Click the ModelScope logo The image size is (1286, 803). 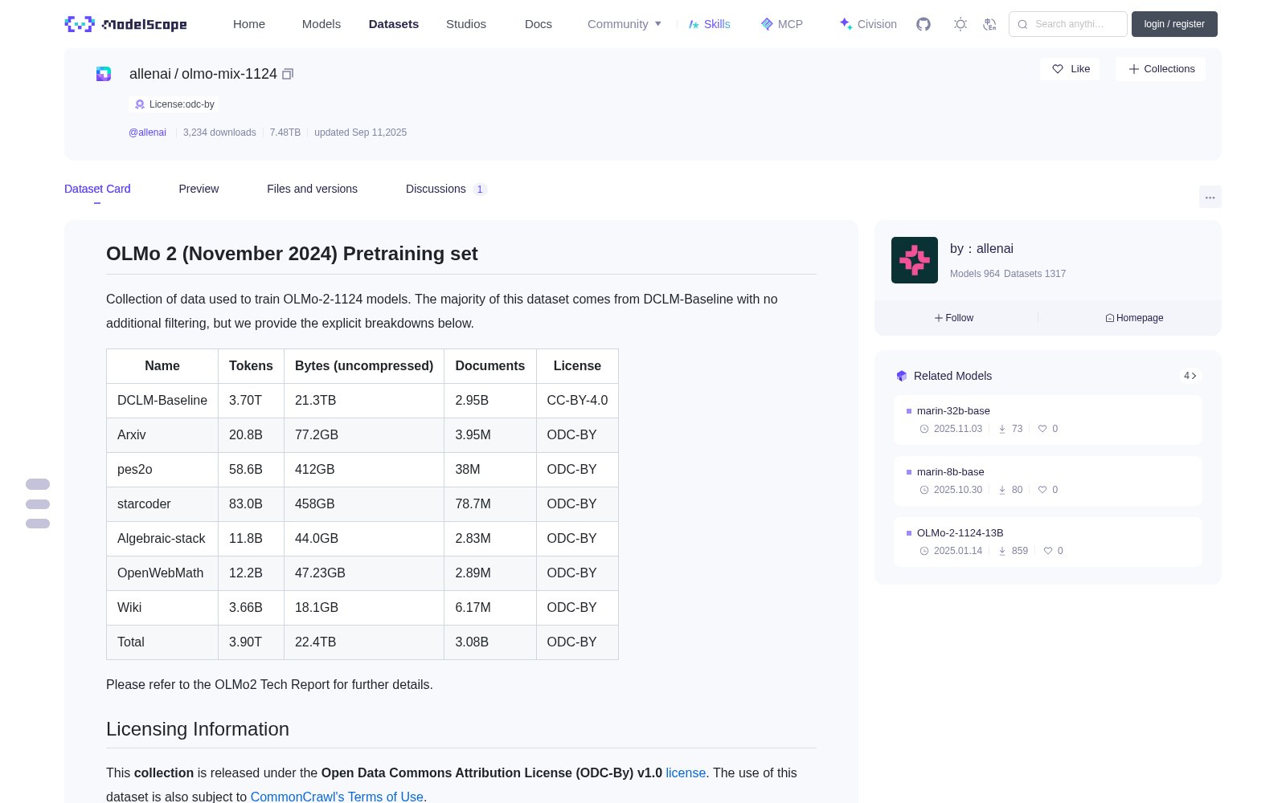pos(125,24)
